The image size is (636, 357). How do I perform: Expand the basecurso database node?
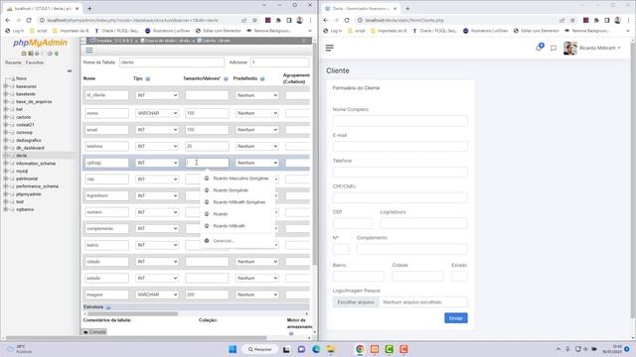point(6,86)
